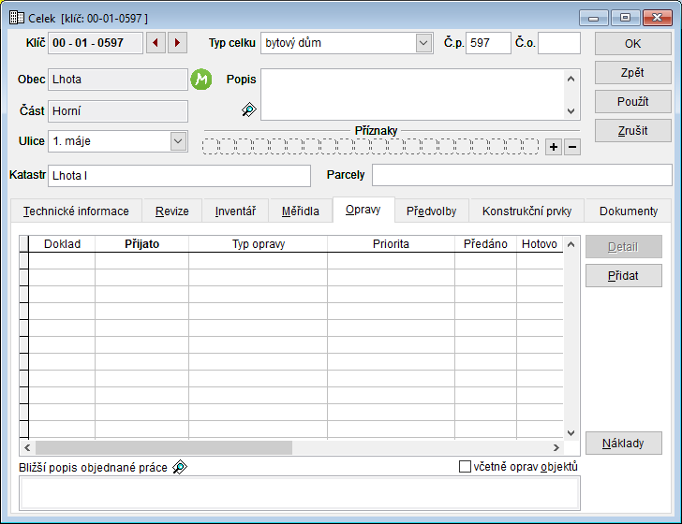Add a flag with the plus button
Viewport: 682px width, 524px height.
(554, 147)
